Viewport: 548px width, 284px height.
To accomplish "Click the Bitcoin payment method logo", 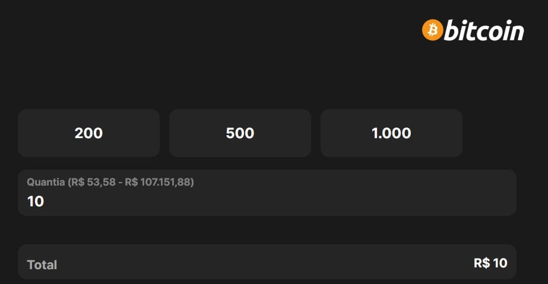I will click(473, 30).
